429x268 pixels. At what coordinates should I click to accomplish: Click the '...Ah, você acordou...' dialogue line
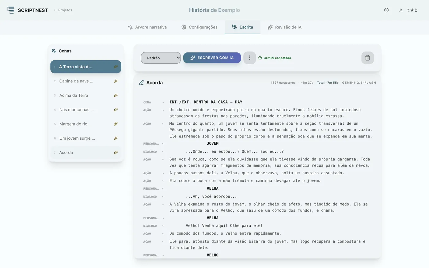point(211,197)
